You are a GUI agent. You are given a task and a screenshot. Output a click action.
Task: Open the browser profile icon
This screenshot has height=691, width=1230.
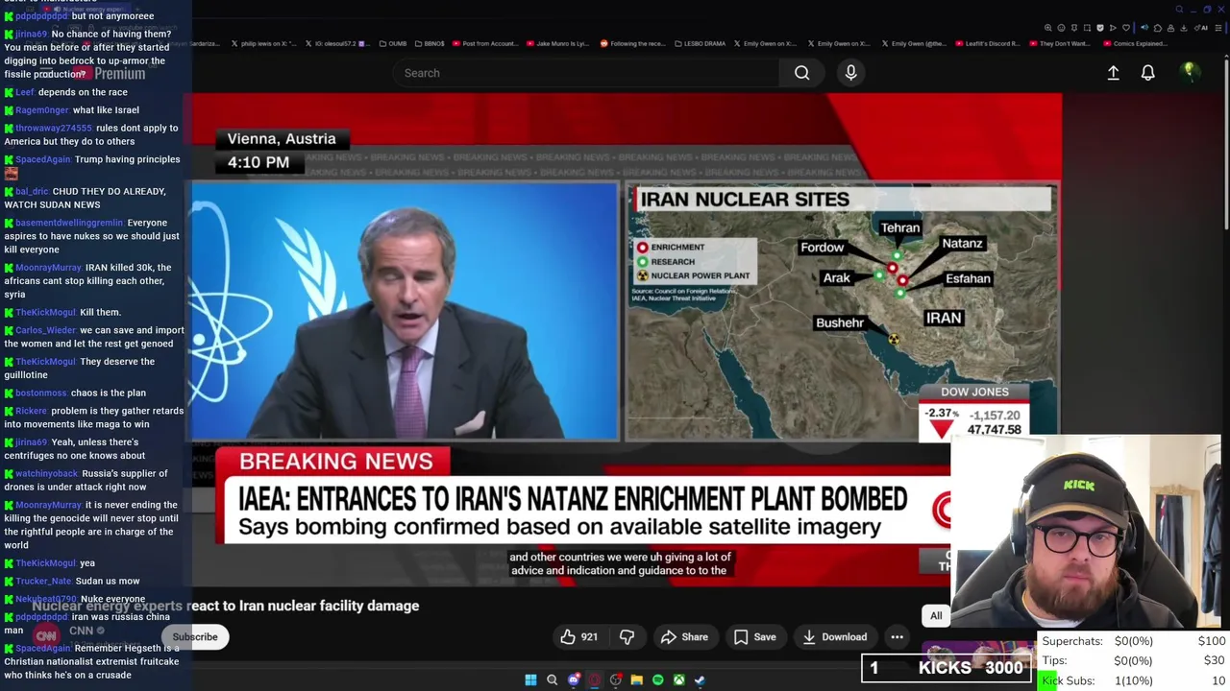tap(1170, 28)
